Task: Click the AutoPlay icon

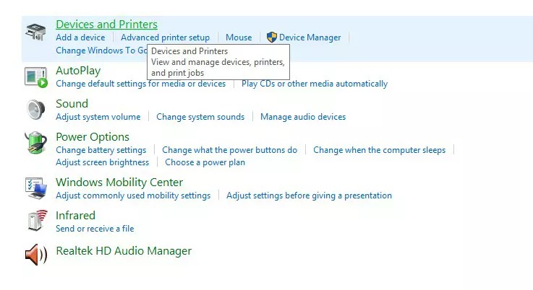Action: [x=35, y=77]
